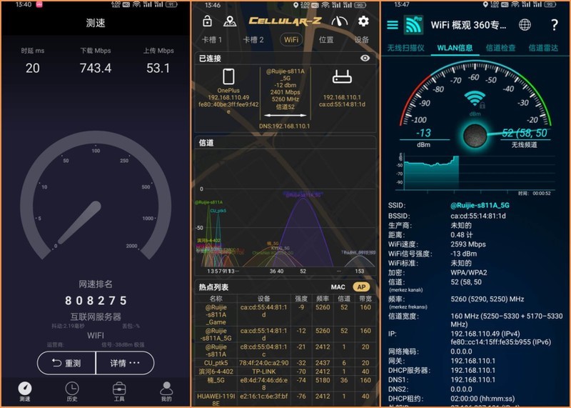Open 工具 toolbox in bottom navigation
The image size is (571, 408).
(119, 392)
